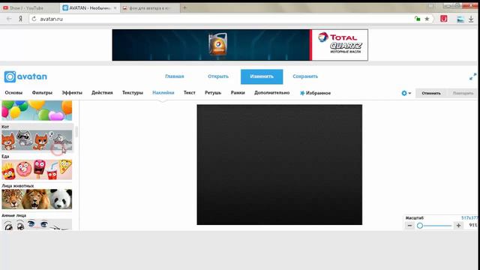Image resolution: width=480 pixels, height=270 pixels.
Task: Select the Наклейки menu item
Action: tap(163, 92)
